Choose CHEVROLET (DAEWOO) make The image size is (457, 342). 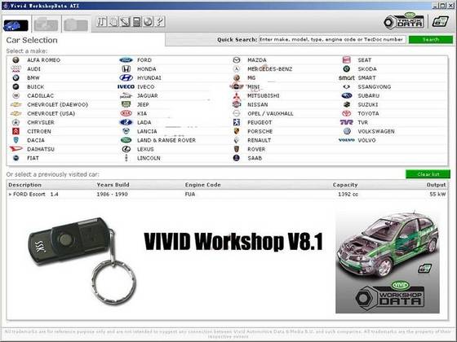pos(57,104)
